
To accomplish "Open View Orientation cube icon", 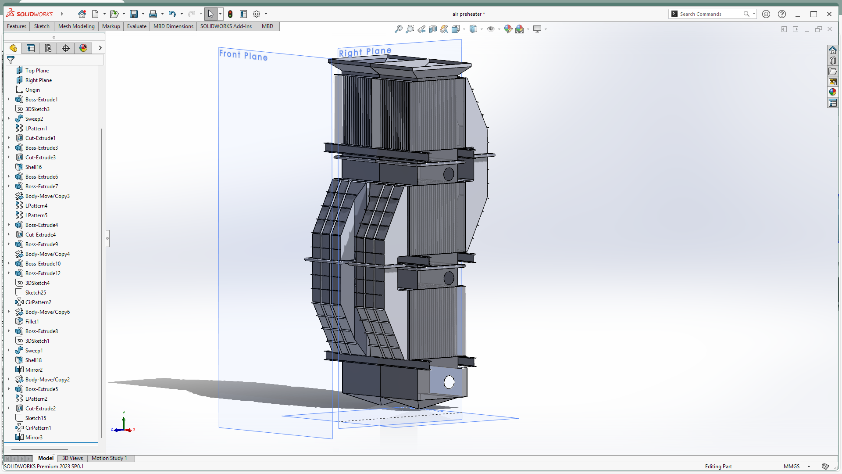I will click(456, 29).
